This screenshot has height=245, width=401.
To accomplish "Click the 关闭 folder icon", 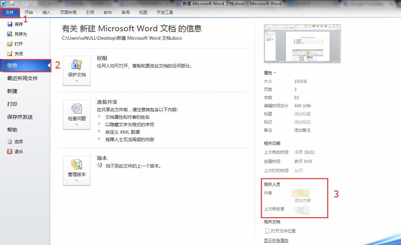I will [10, 54].
